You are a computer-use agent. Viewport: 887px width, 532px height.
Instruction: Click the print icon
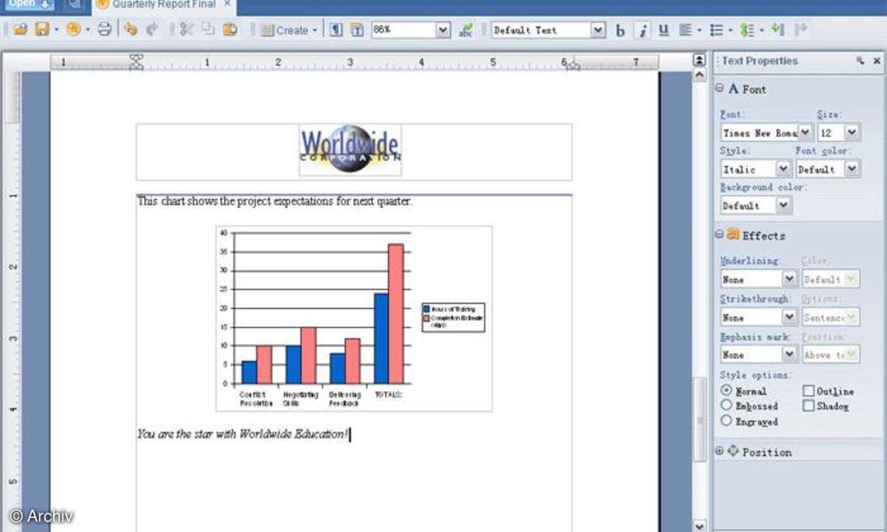click(x=104, y=30)
